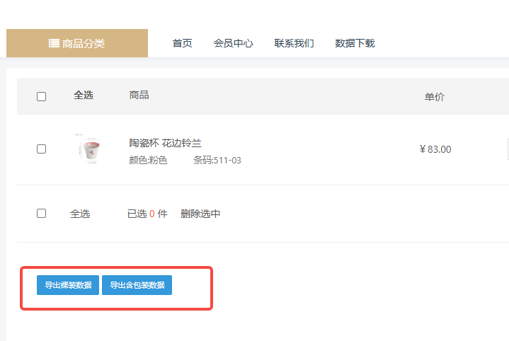Image resolution: width=509 pixels, height=341 pixels.
Task: Open the 陶瓷杯 花边铃兰 product link
Action: click(165, 143)
